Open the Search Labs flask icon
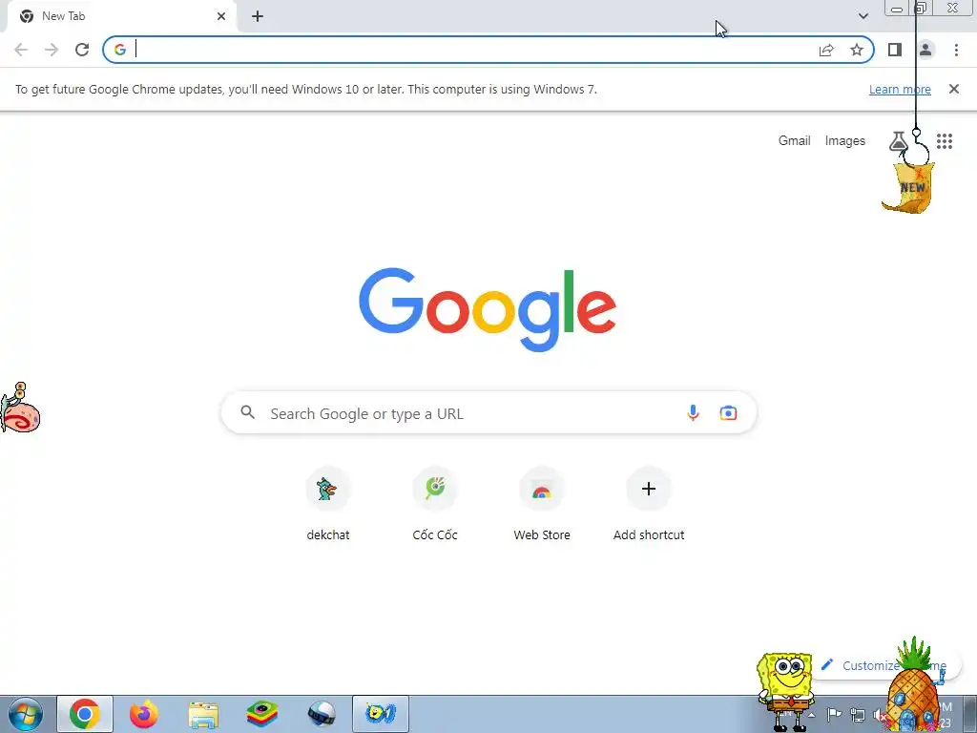977x733 pixels. coord(898,141)
